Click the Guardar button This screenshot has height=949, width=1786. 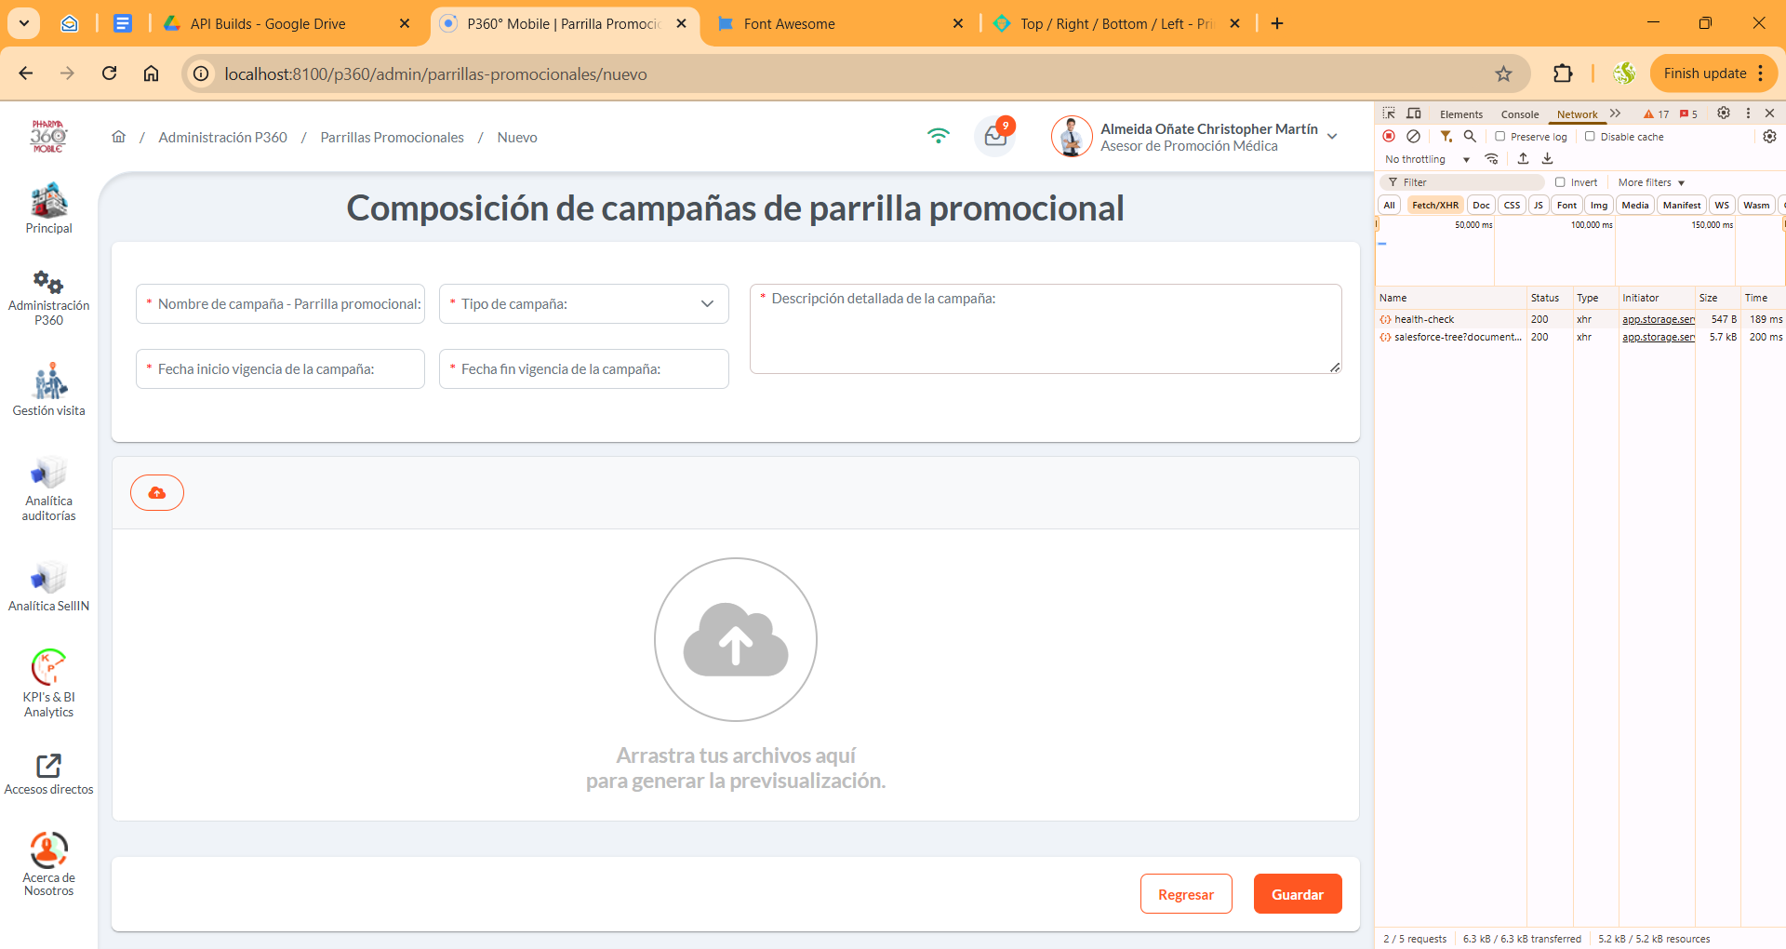[1297, 894]
